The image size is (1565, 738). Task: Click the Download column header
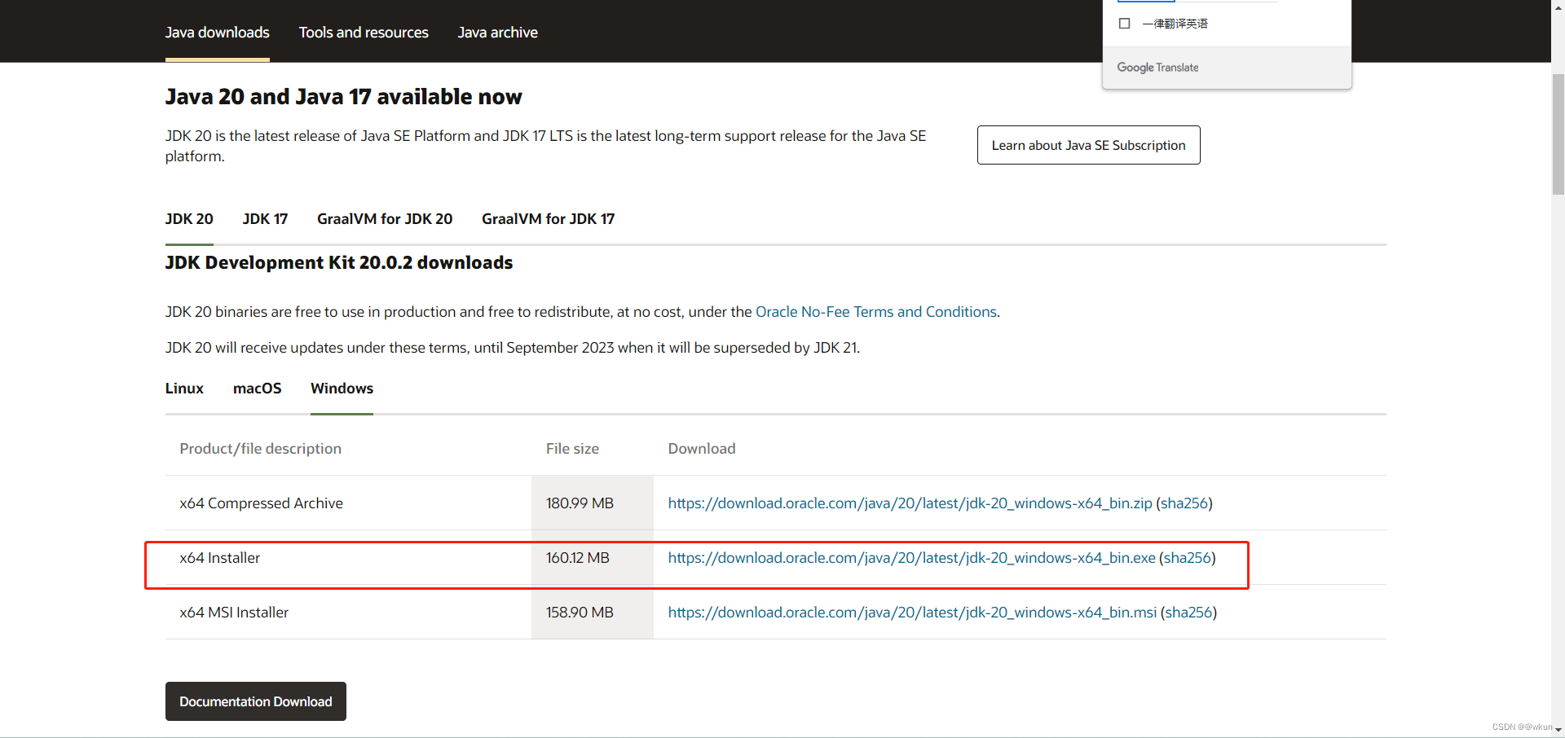702,449
